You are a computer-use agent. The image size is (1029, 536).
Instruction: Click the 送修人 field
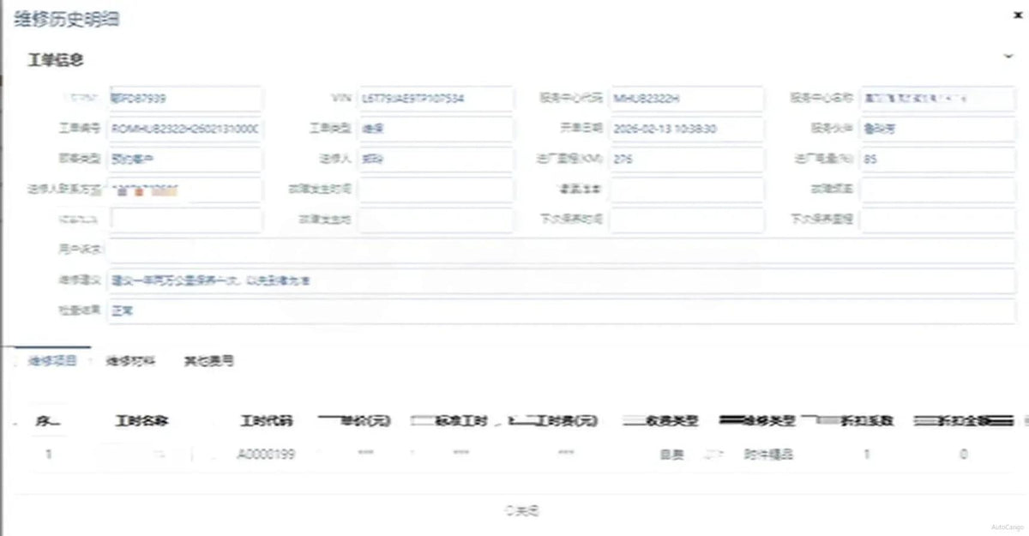click(436, 160)
